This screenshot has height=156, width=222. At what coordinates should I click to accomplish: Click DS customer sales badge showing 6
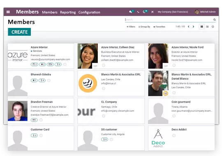tap(104, 140)
